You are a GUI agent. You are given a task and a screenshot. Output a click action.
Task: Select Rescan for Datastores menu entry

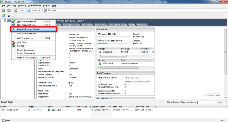34,34
